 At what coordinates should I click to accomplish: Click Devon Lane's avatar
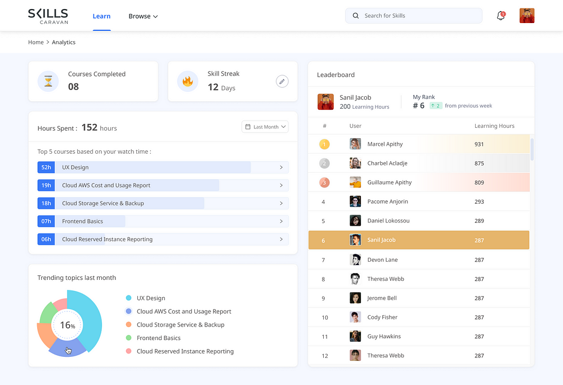355,259
